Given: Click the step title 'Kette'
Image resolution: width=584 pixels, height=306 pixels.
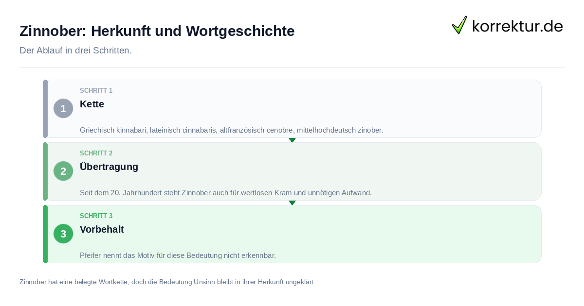Looking at the screenshot, I should click(x=92, y=104).
